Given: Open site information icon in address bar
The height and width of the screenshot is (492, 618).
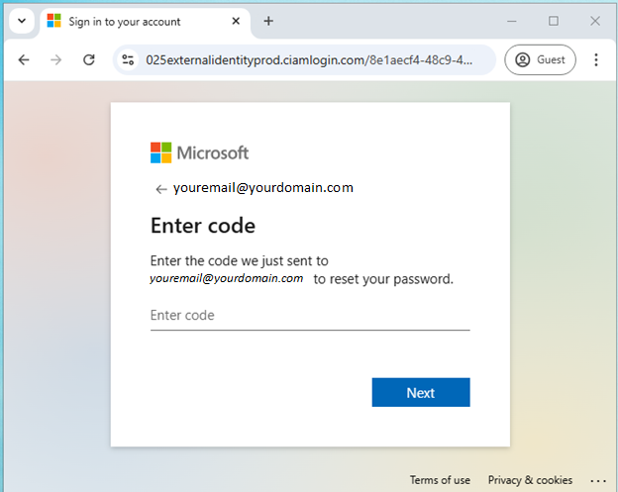Looking at the screenshot, I should coord(128,59).
